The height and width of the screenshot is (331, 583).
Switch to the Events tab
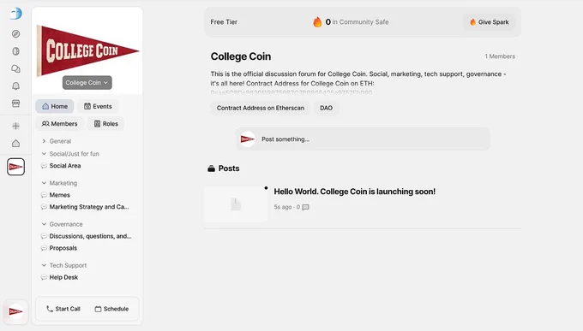(x=98, y=106)
